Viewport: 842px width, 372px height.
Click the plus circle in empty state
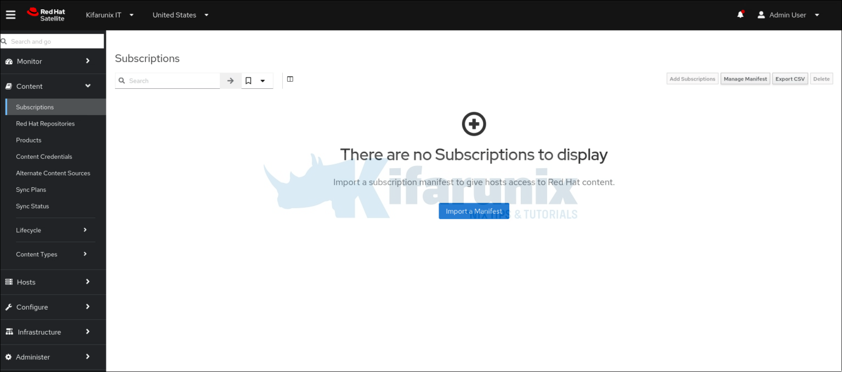click(x=474, y=124)
